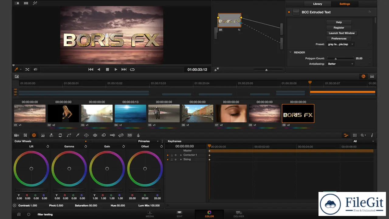This screenshot has height=219, width=389.
Task: Click the Register button
Action: (x=339, y=28)
